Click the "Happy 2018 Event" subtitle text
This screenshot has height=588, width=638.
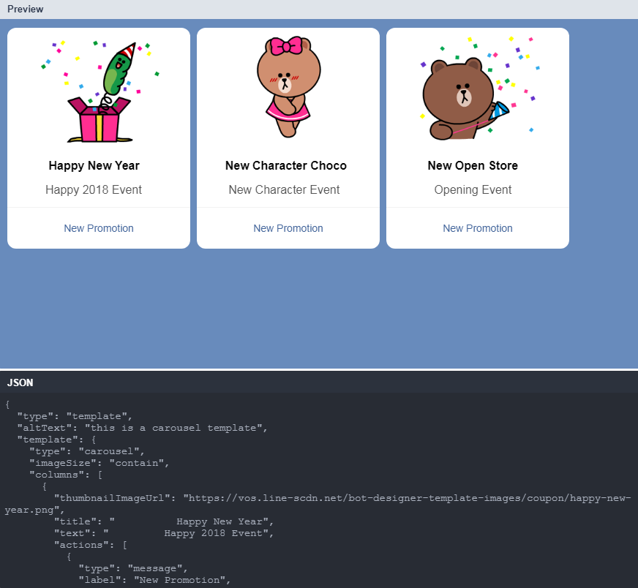[94, 189]
